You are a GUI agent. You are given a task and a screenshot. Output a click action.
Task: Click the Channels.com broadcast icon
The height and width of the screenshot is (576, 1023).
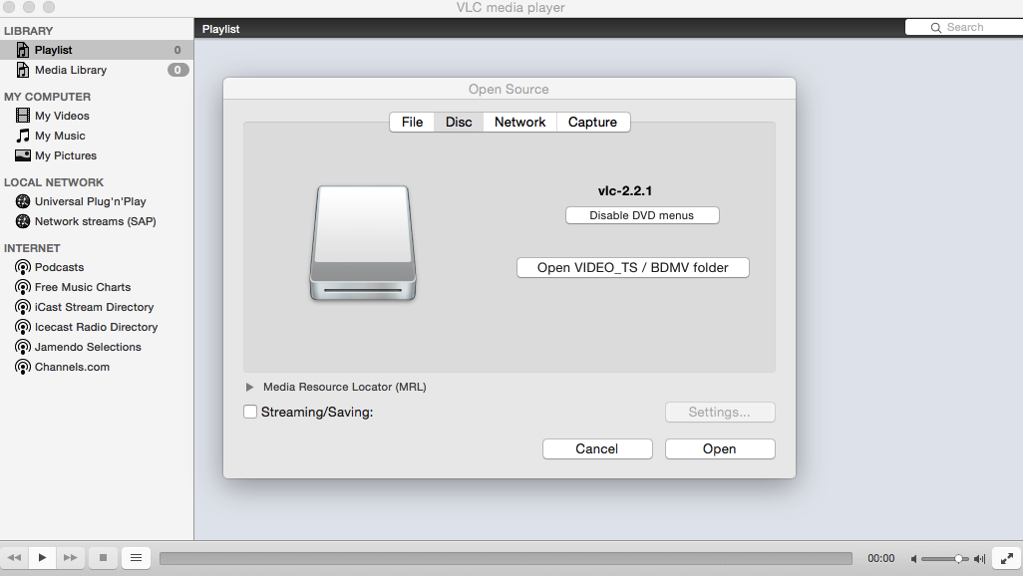[x=23, y=368]
